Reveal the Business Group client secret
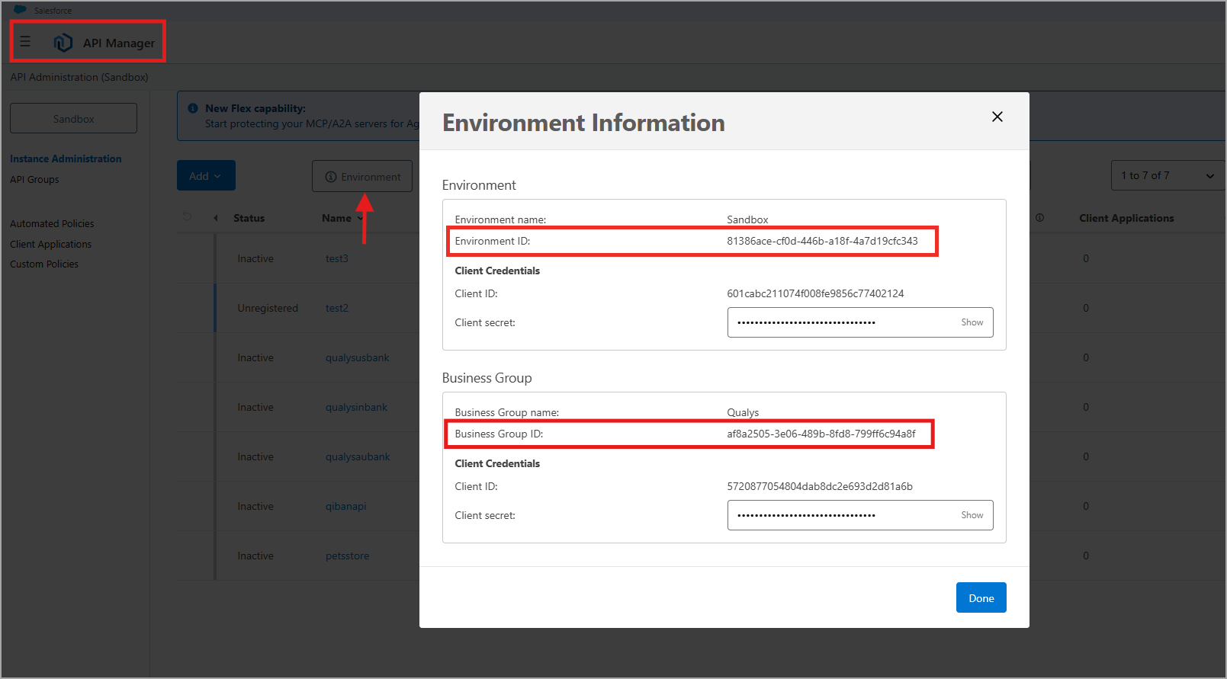The height and width of the screenshot is (679, 1227). [972, 515]
